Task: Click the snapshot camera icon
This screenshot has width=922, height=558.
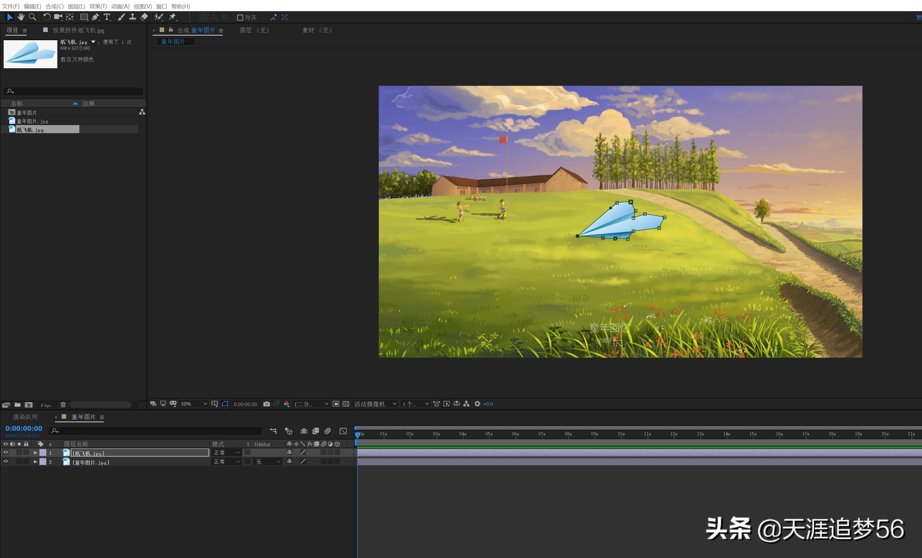Action: pos(266,404)
